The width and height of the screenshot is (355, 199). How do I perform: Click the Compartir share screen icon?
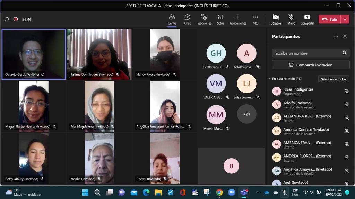click(307, 19)
